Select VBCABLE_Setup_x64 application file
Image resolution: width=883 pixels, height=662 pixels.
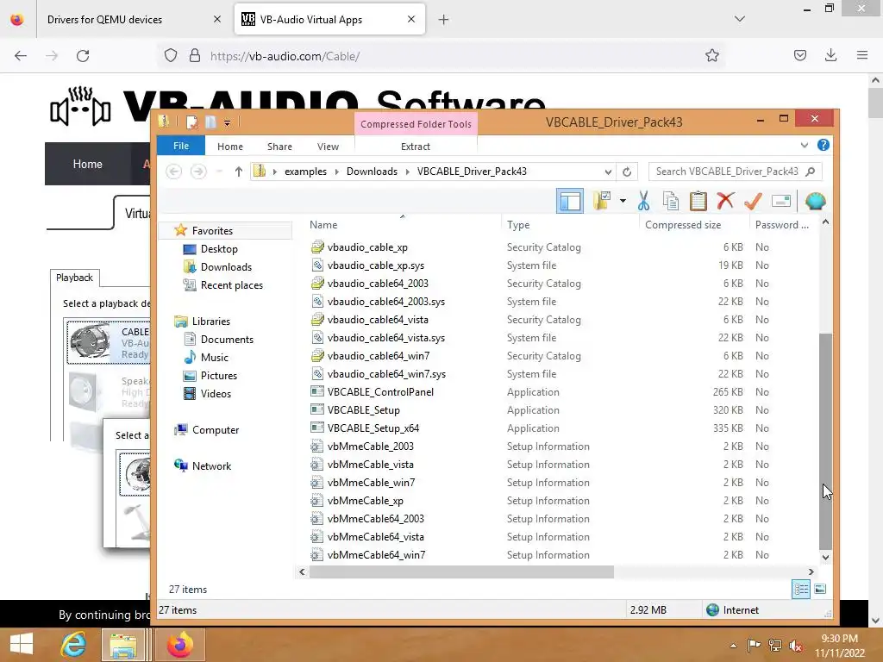coord(373,428)
